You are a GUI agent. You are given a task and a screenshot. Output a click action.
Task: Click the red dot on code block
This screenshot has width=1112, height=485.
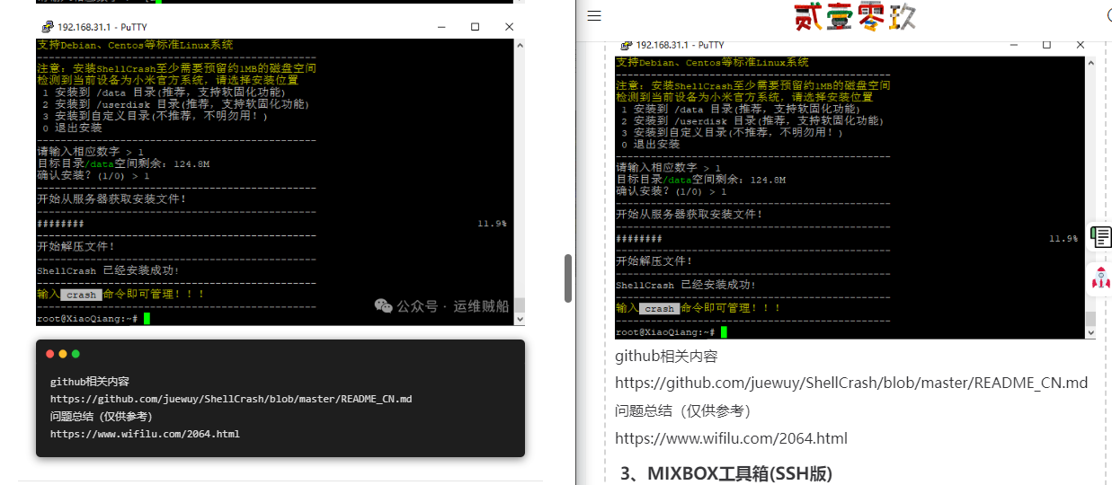[50, 354]
